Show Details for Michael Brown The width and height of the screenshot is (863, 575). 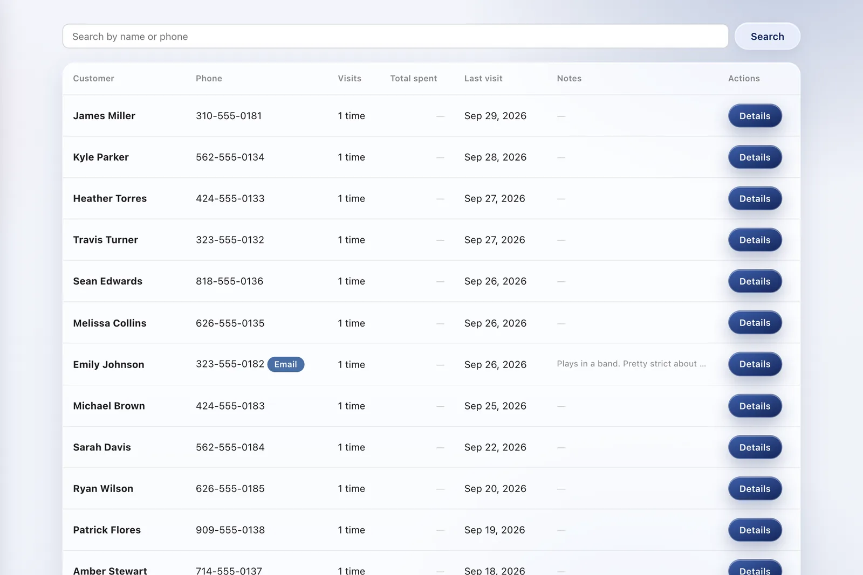pos(755,406)
